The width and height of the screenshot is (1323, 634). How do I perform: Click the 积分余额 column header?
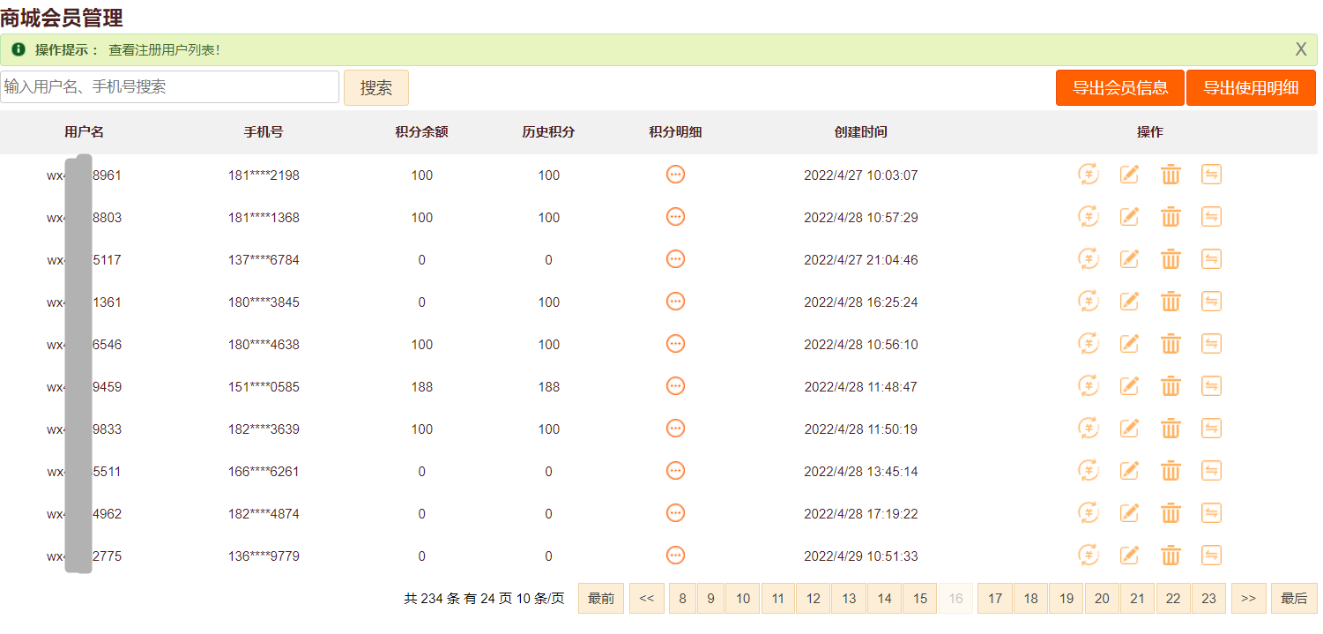(421, 132)
